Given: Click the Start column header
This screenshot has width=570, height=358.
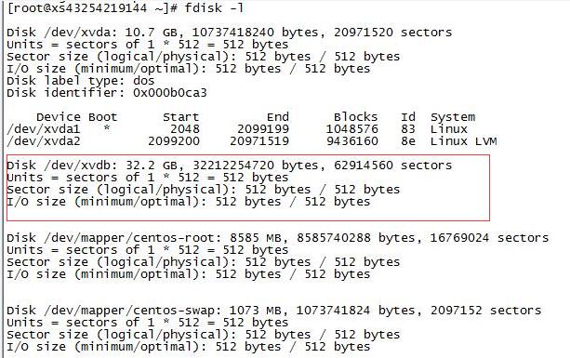Looking at the screenshot, I should pos(181,117).
